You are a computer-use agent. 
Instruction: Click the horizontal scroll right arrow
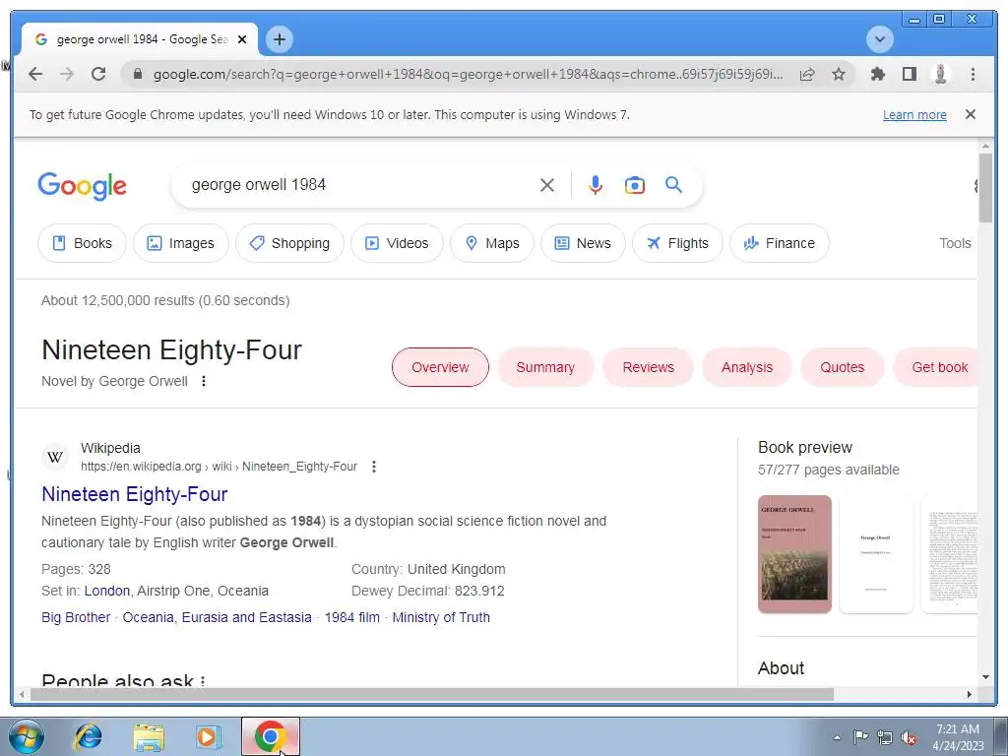[x=970, y=694]
